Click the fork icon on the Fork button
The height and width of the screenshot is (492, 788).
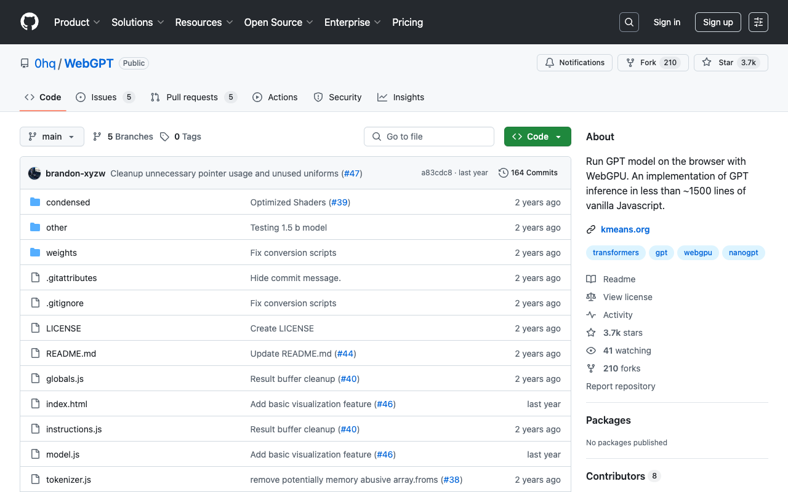click(630, 63)
